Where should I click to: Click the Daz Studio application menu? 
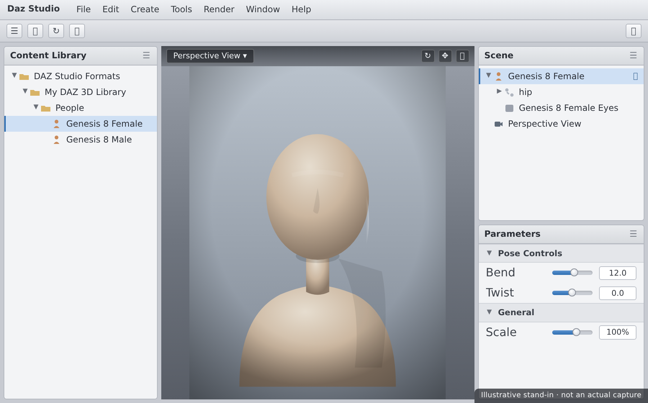(33, 9)
